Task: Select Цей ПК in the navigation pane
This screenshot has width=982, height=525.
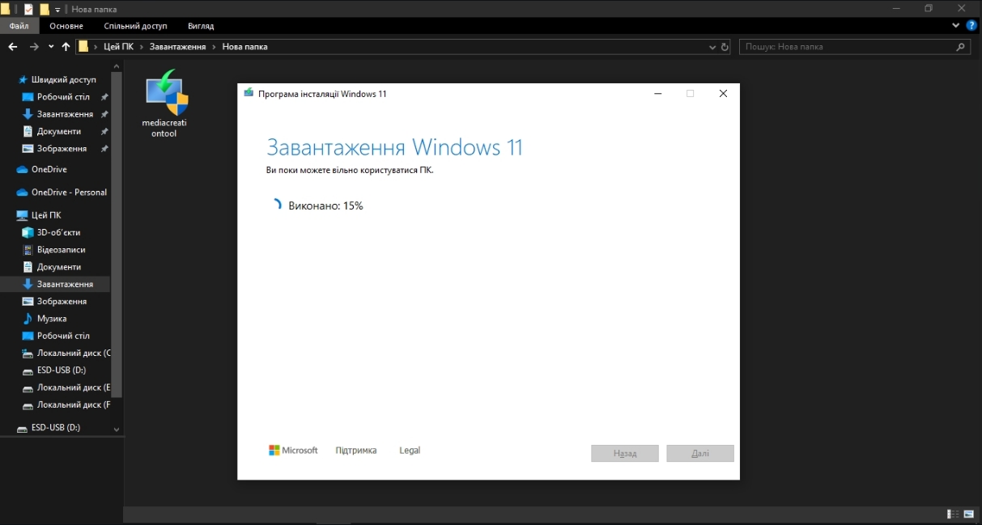Action: click(x=46, y=215)
